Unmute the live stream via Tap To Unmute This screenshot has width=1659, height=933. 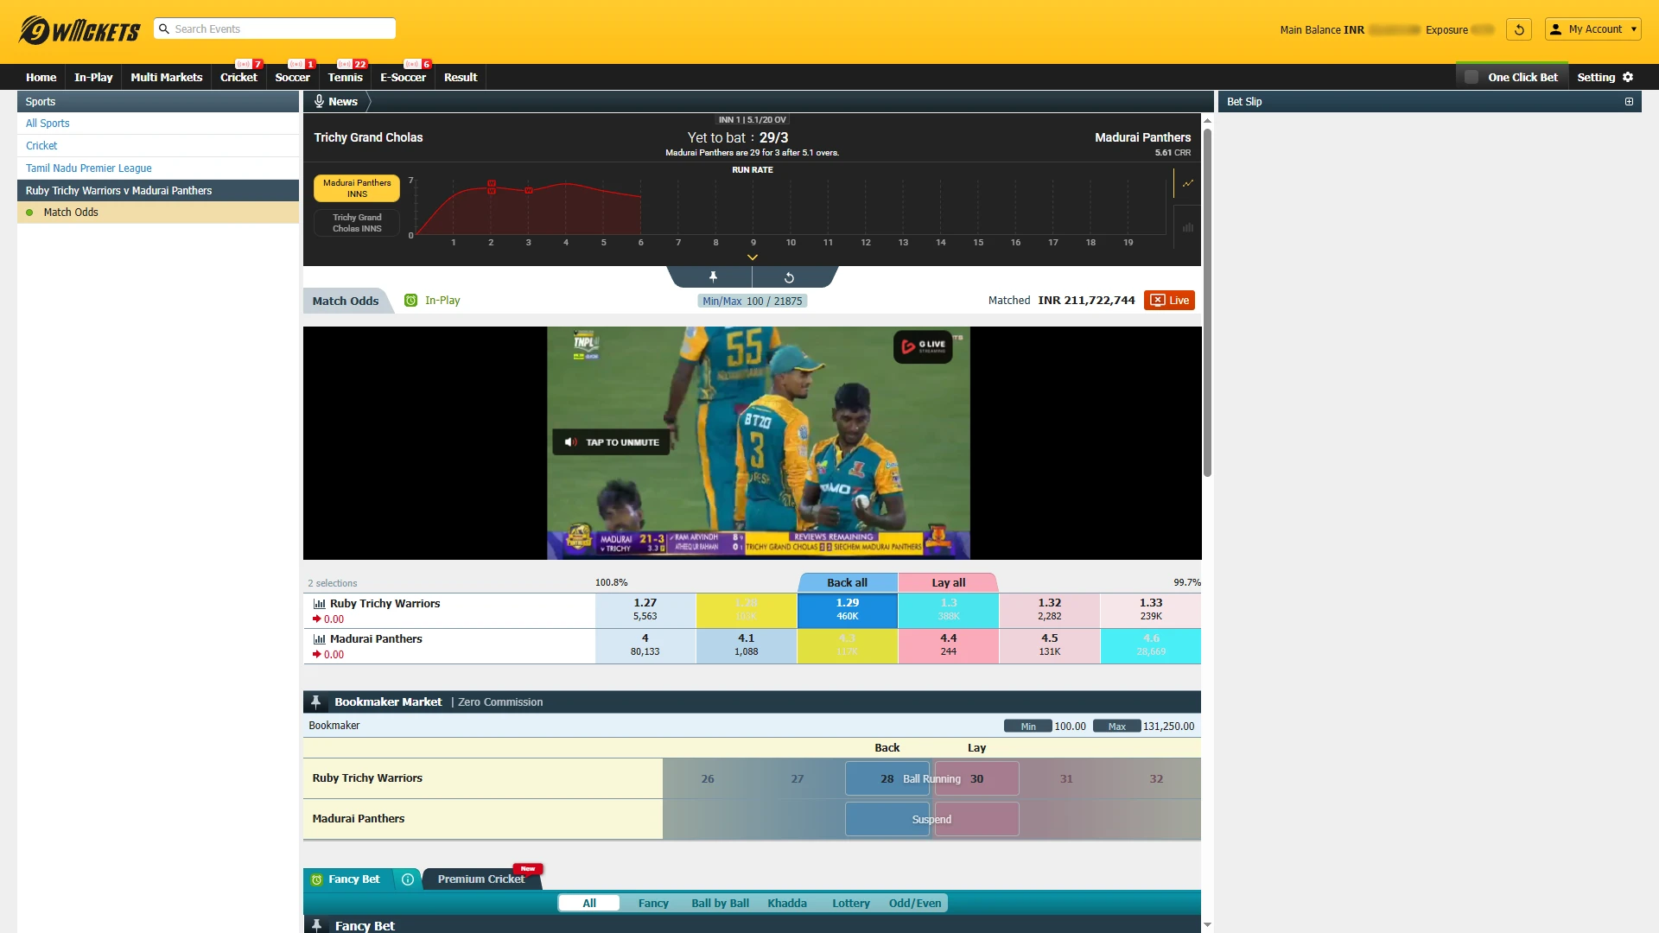click(611, 441)
